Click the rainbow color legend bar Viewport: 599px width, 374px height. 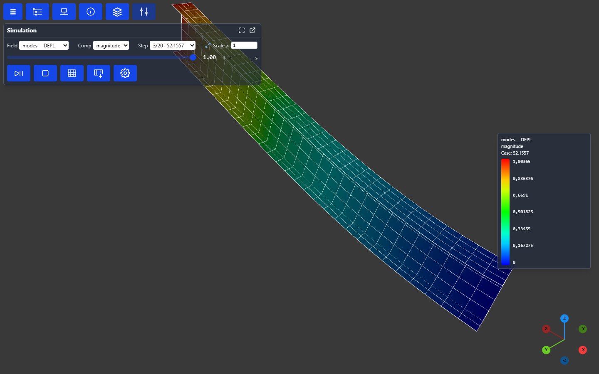point(505,212)
